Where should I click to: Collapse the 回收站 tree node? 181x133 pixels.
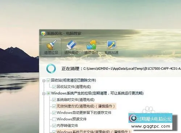44,81
